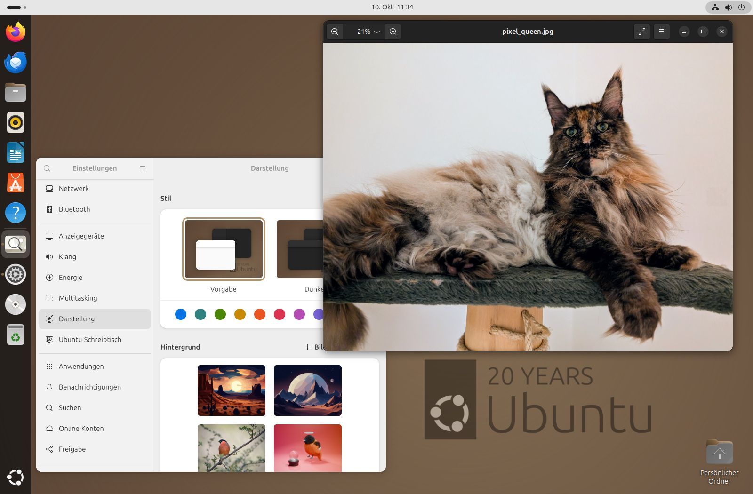Launch Firefox from the dock
This screenshot has height=494, width=753.
click(x=16, y=32)
